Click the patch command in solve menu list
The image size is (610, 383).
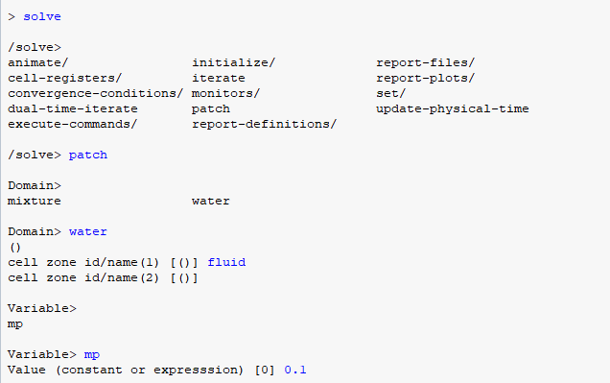pyautogui.click(x=210, y=109)
